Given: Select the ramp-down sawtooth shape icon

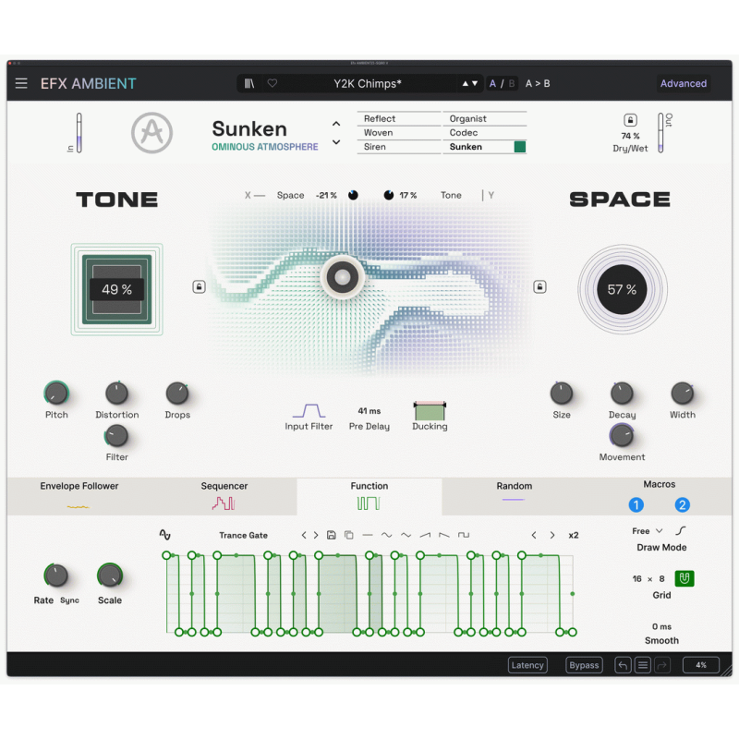Looking at the screenshot, I should click(444, 535).
